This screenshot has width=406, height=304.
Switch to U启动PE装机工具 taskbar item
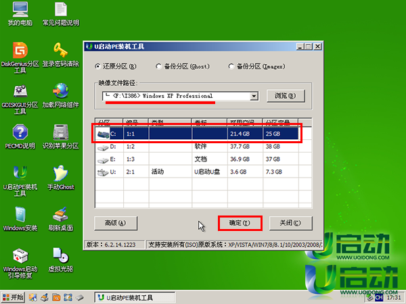pyautogui.click(x=135, y=297)
